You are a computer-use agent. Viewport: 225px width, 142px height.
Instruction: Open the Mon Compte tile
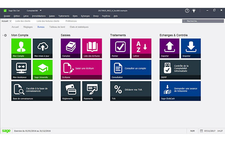21,48
